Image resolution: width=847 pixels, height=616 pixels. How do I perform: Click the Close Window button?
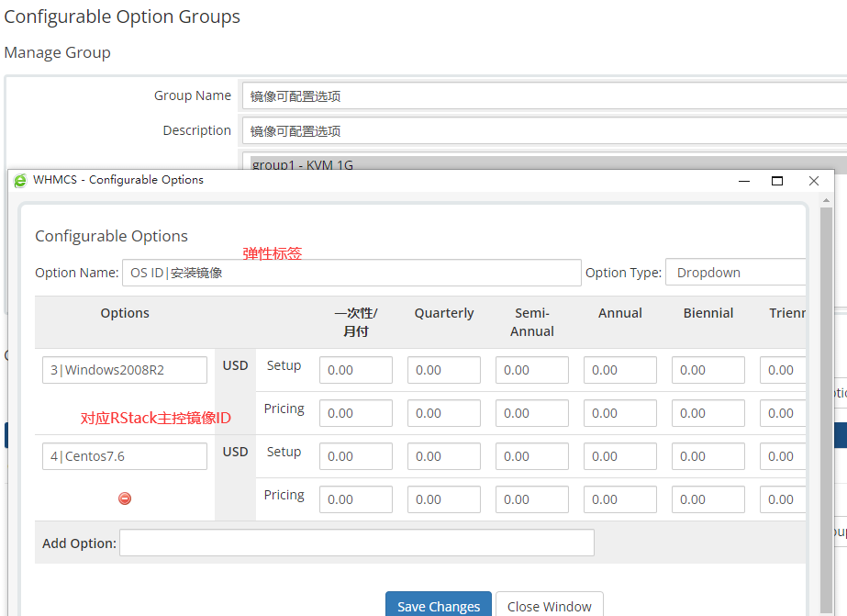click(x=550, y=605)
